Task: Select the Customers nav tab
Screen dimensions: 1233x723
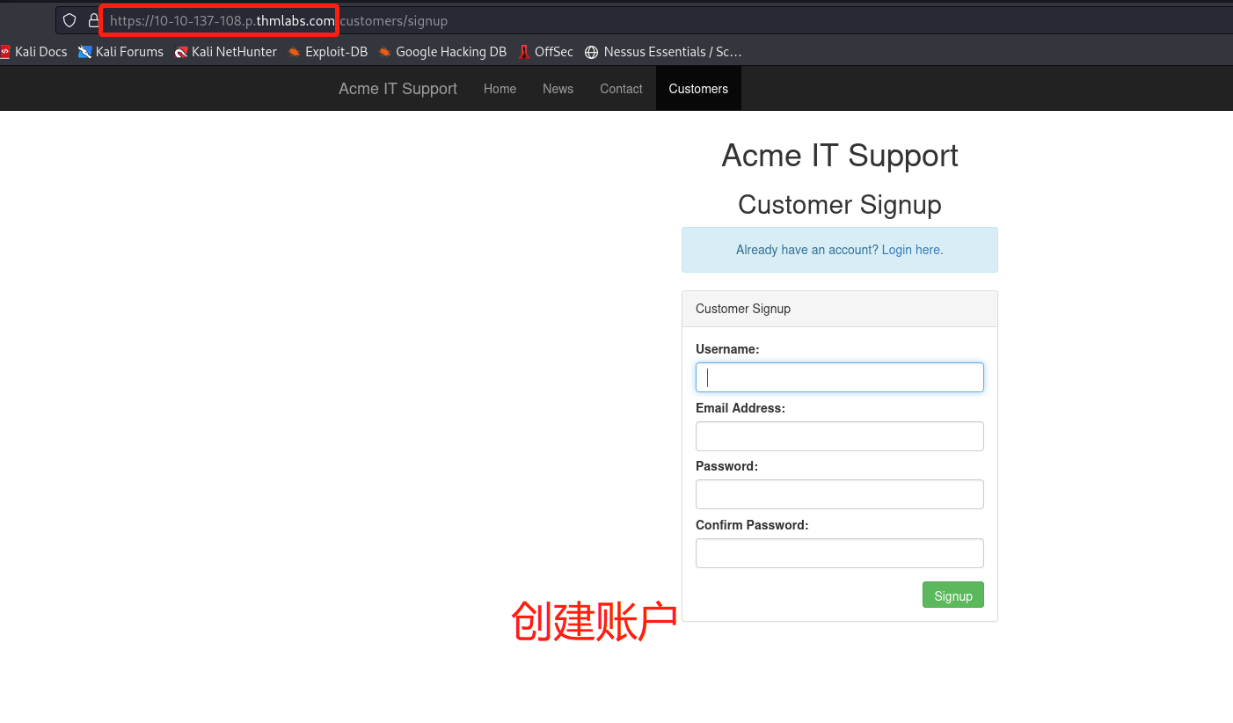Action: coord(698,89)
